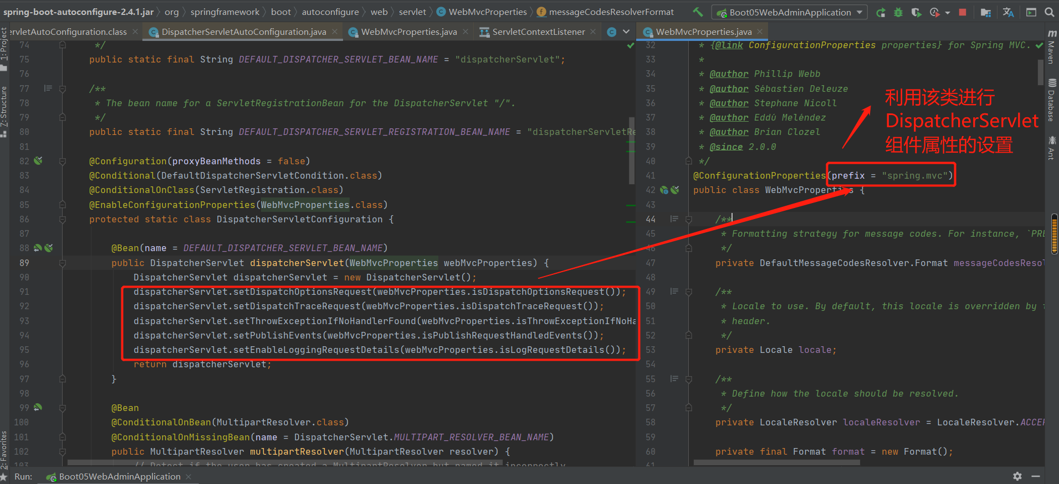Click the inspection checkmark in the right editor
This screenshot has height=484, width=1059.
coord(1040,45)
